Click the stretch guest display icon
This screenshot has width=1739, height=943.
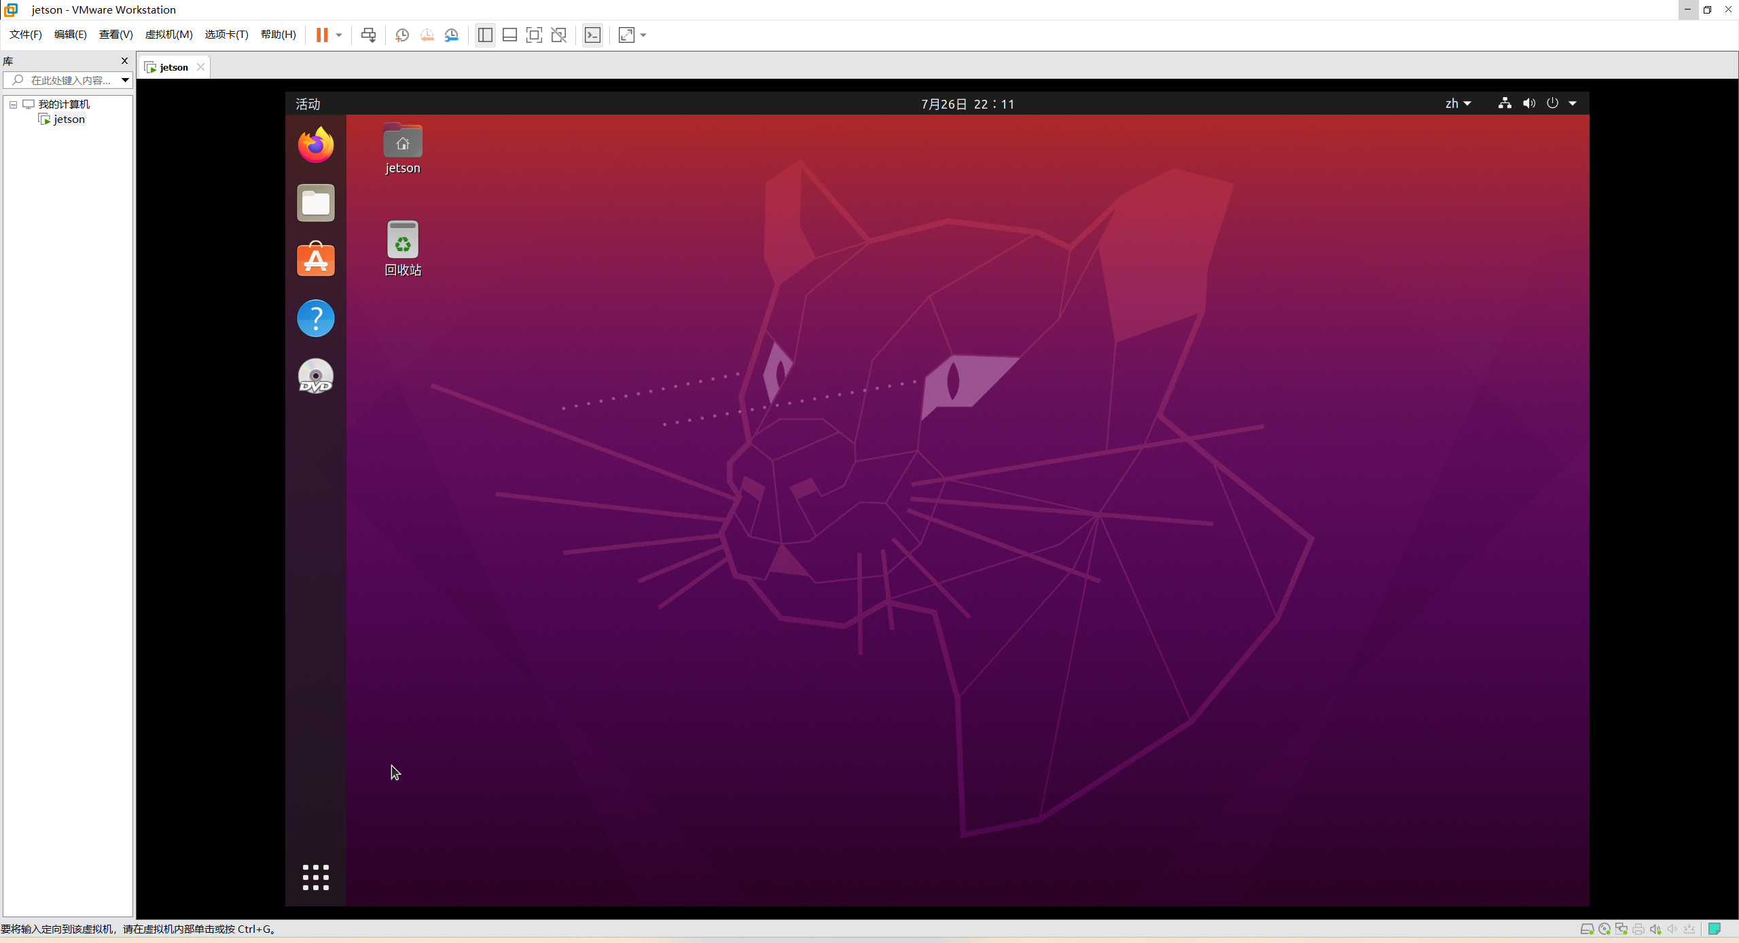(626, 35)
